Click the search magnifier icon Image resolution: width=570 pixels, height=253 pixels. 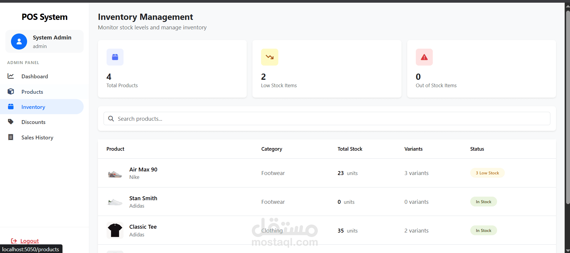point(111,119)
